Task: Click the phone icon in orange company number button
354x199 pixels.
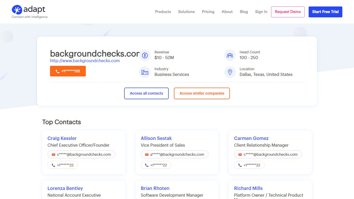Action: tap(58, 71)
